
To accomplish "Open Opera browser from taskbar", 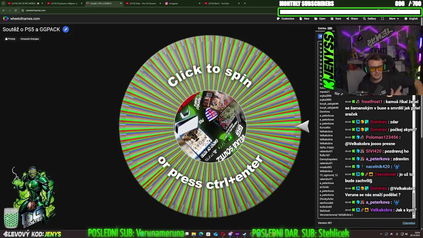I will 223,234.
